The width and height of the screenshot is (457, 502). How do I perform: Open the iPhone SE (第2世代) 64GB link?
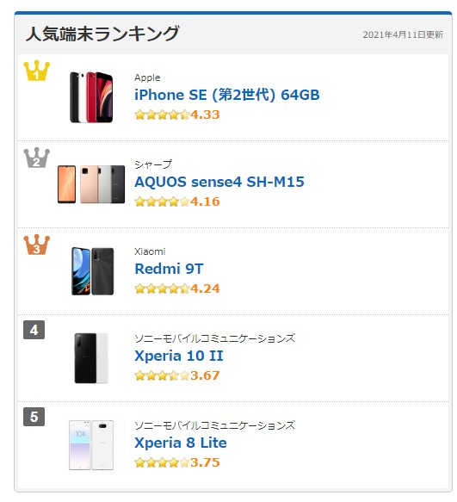(227, 95)
